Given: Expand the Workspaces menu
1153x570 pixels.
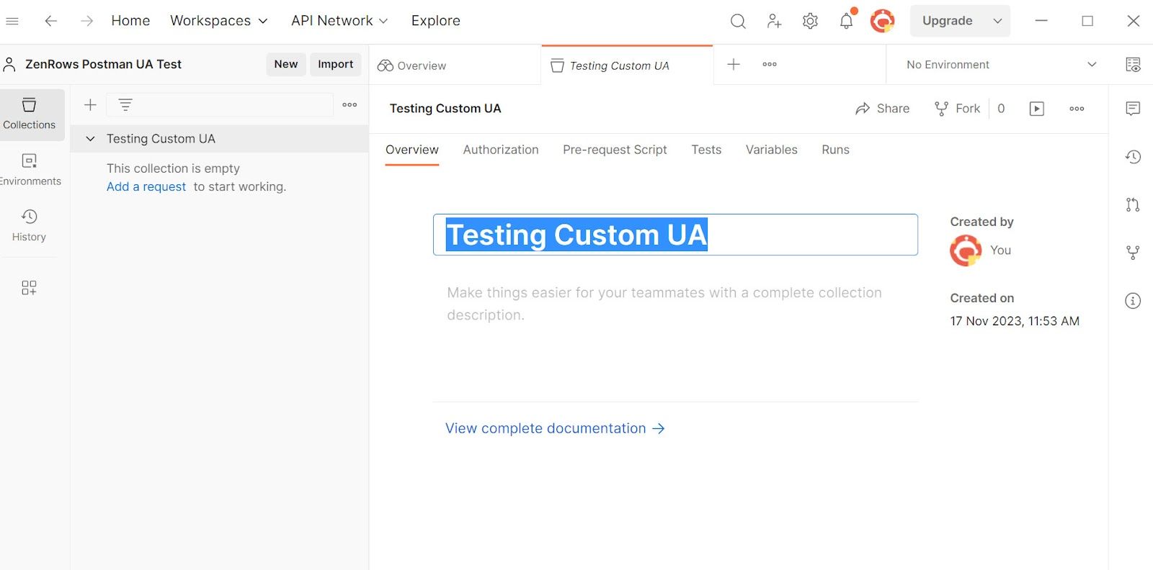Looking at the screenshot, I should point(219,21).
